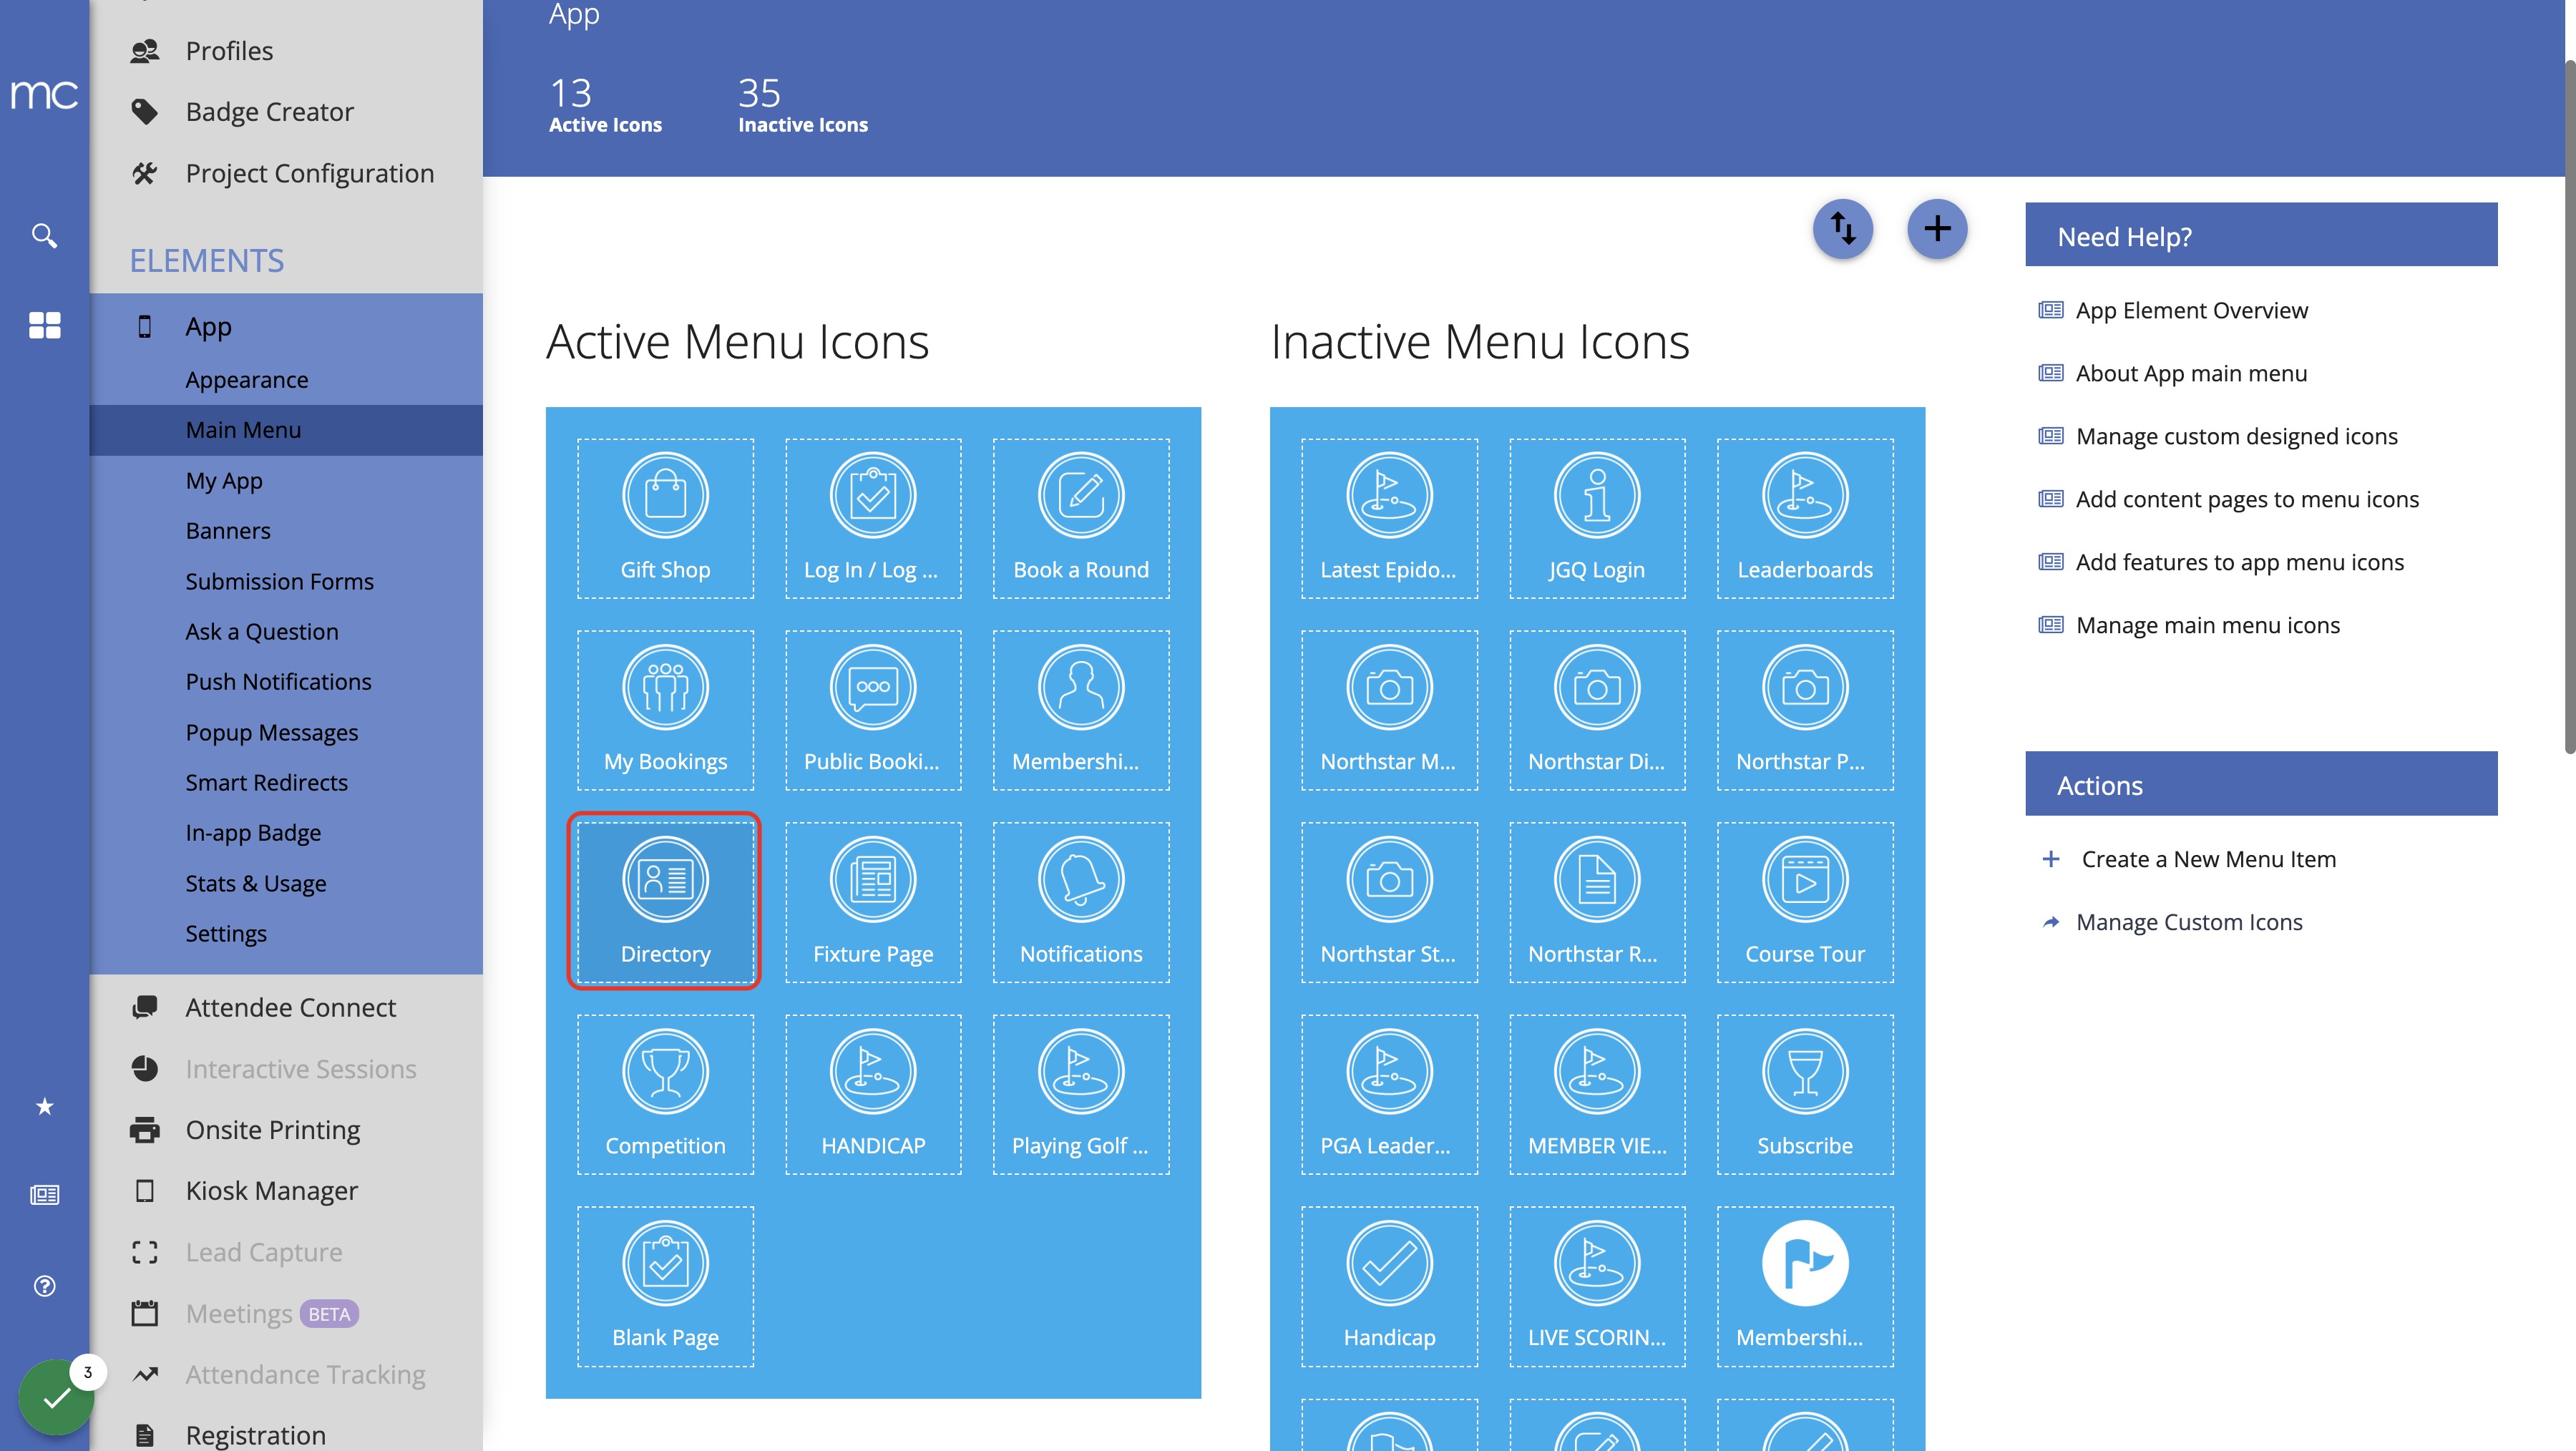Click the mc logo
2576x1451 pixels.
click(x=44, y=94)
